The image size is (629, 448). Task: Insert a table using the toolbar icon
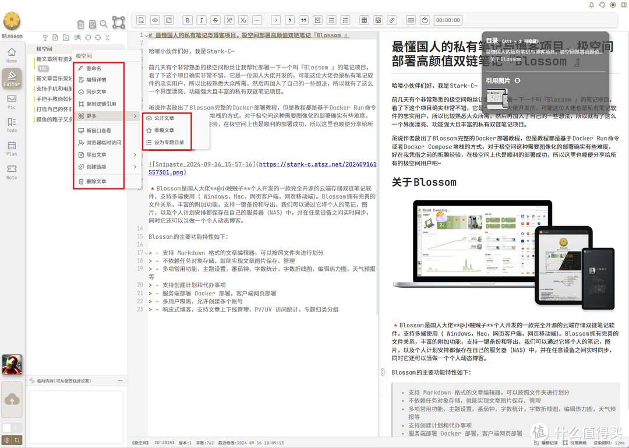pyautogui.click(x=364, y=20)
